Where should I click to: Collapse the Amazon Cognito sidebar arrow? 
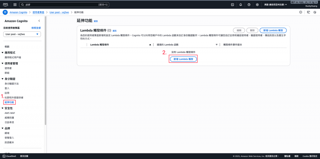pos(39,21)
